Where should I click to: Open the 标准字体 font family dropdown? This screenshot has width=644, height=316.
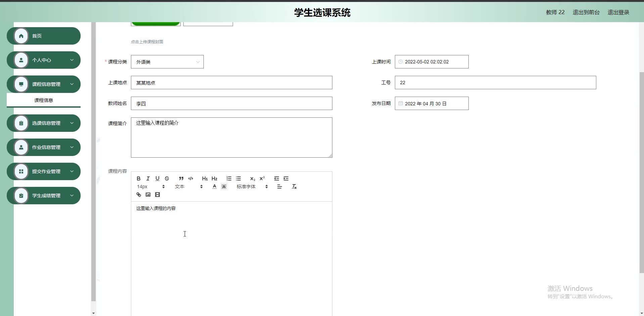click(252, 187)
